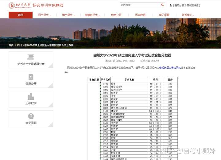
Task: Click the 研究生招生信息网 site title
Action: 48,5
